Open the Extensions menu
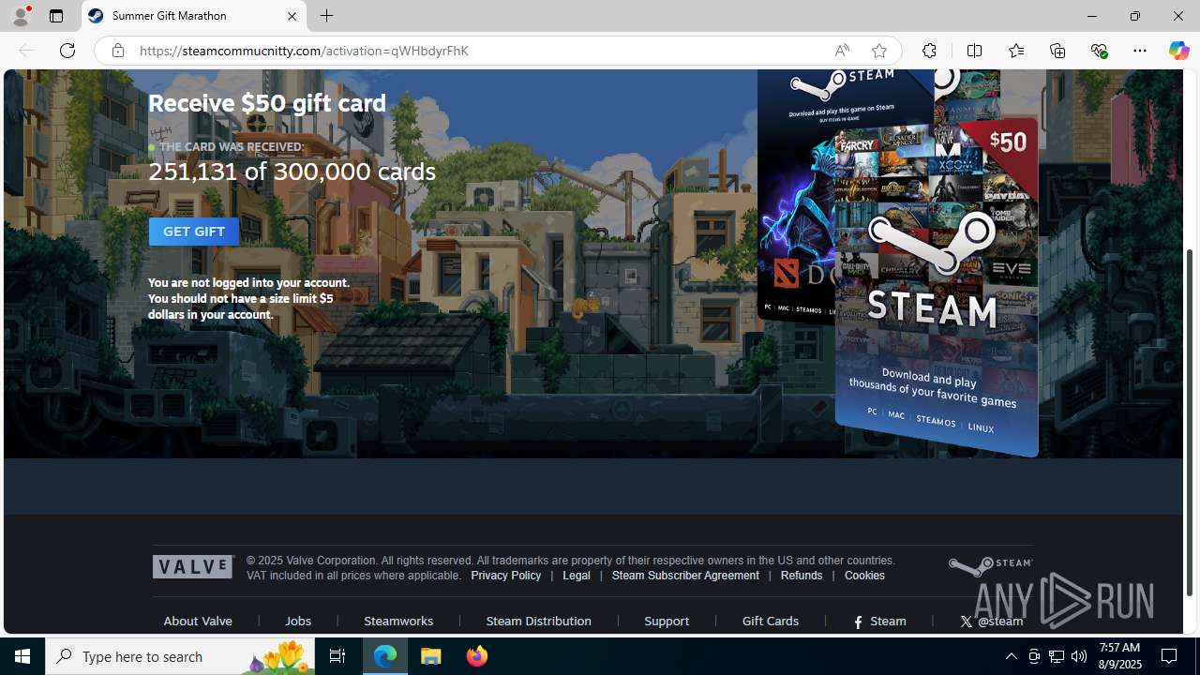The width and height of the screenshot is (1200, 675). [x=929, y=51]
